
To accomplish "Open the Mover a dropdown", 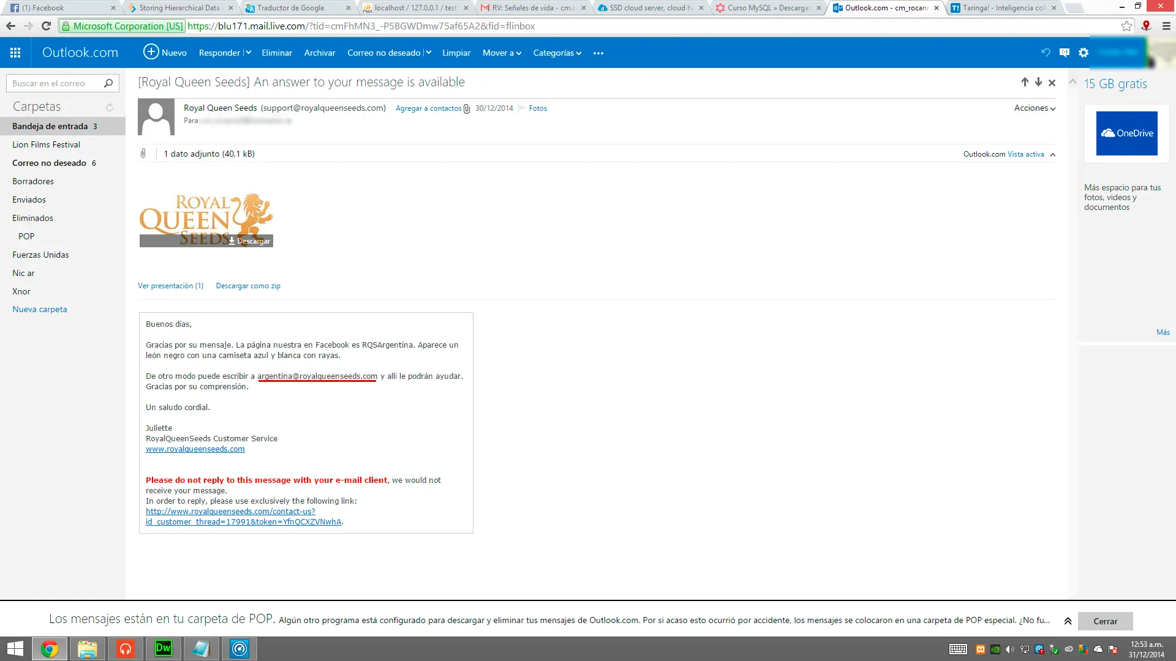I will (x=502, y=53).
